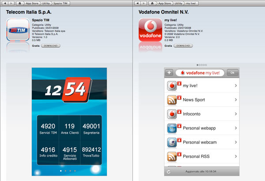
Task: Download the my live! app
Action: (183, 46)
